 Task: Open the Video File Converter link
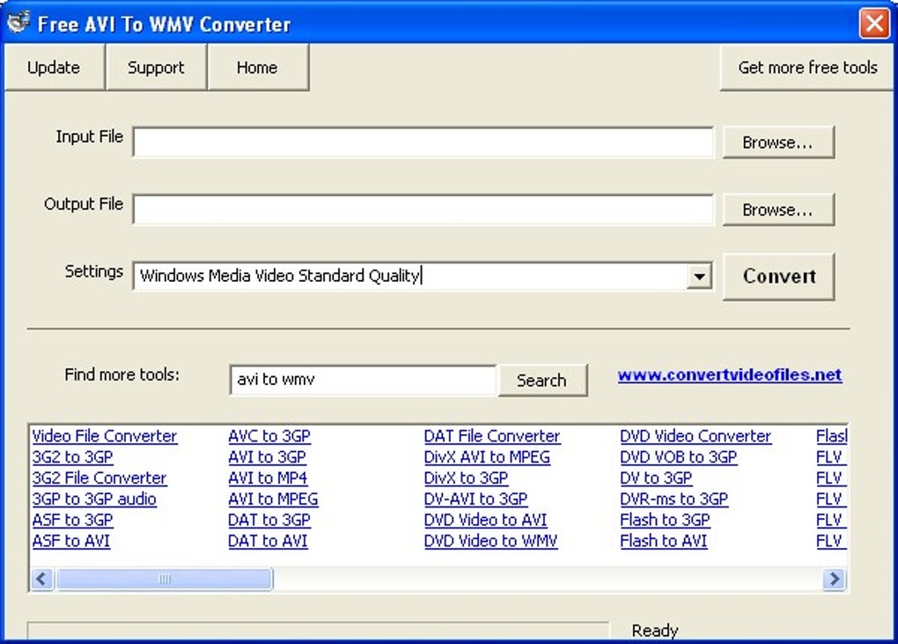(x=104, y=436)
